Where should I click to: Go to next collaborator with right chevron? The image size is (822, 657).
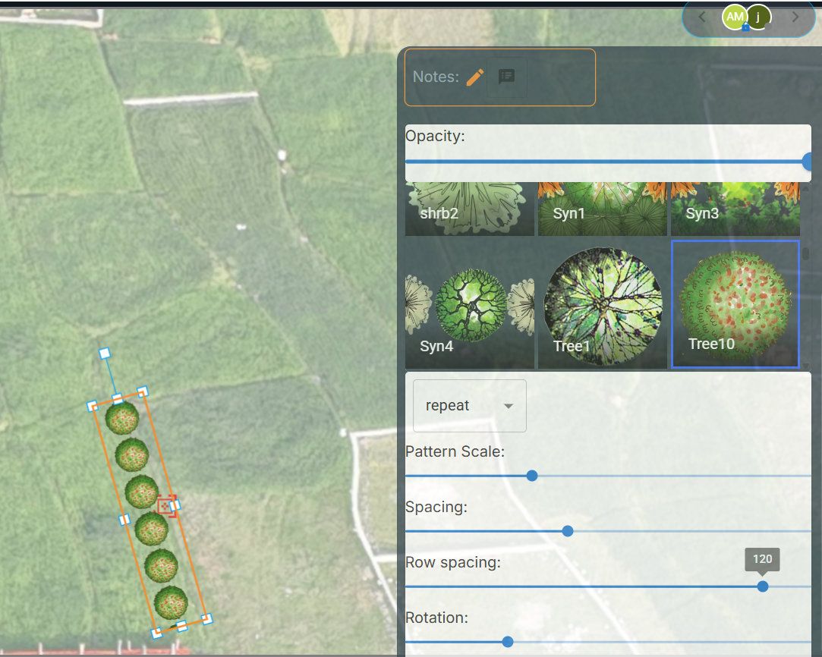click(795, 17)
